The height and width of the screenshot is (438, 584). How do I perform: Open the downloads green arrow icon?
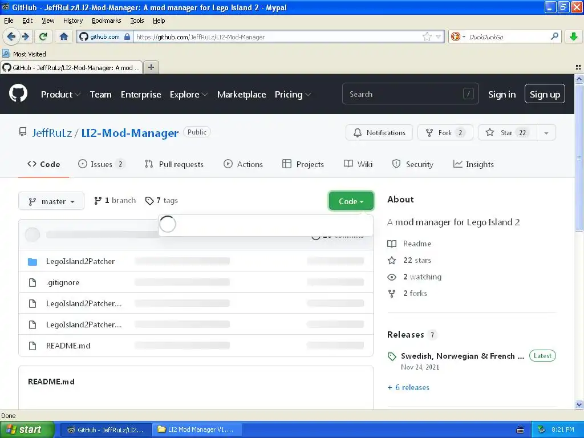(574, 36)
